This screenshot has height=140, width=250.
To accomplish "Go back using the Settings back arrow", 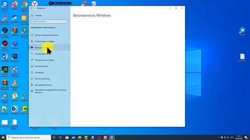I will point(32,8).
